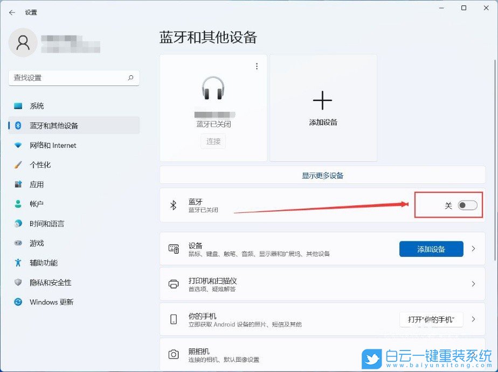This screenshot has width=498, height=372.
Task: Click 打开"你的手机" button
Action: coord(431,319)
